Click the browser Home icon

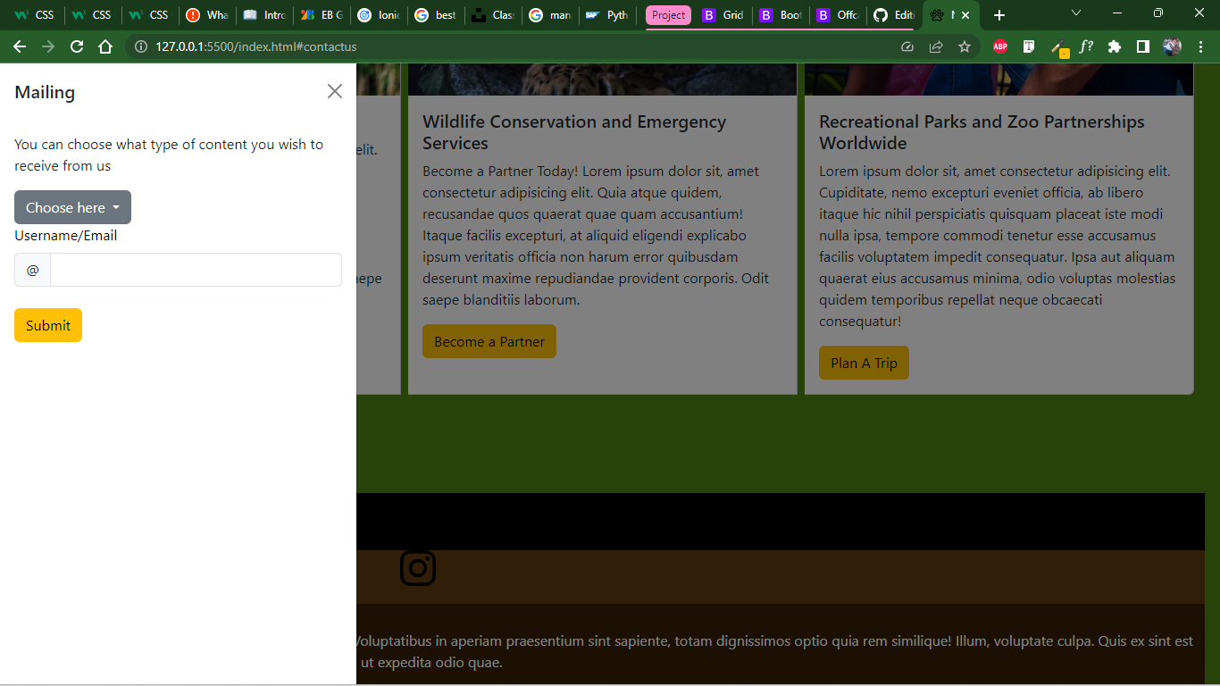point(105,46)
